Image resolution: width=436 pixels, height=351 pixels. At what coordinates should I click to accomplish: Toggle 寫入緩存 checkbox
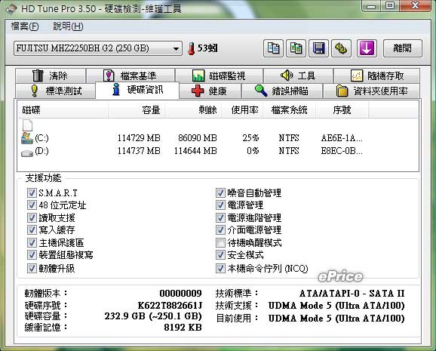(x=32, y=230)
